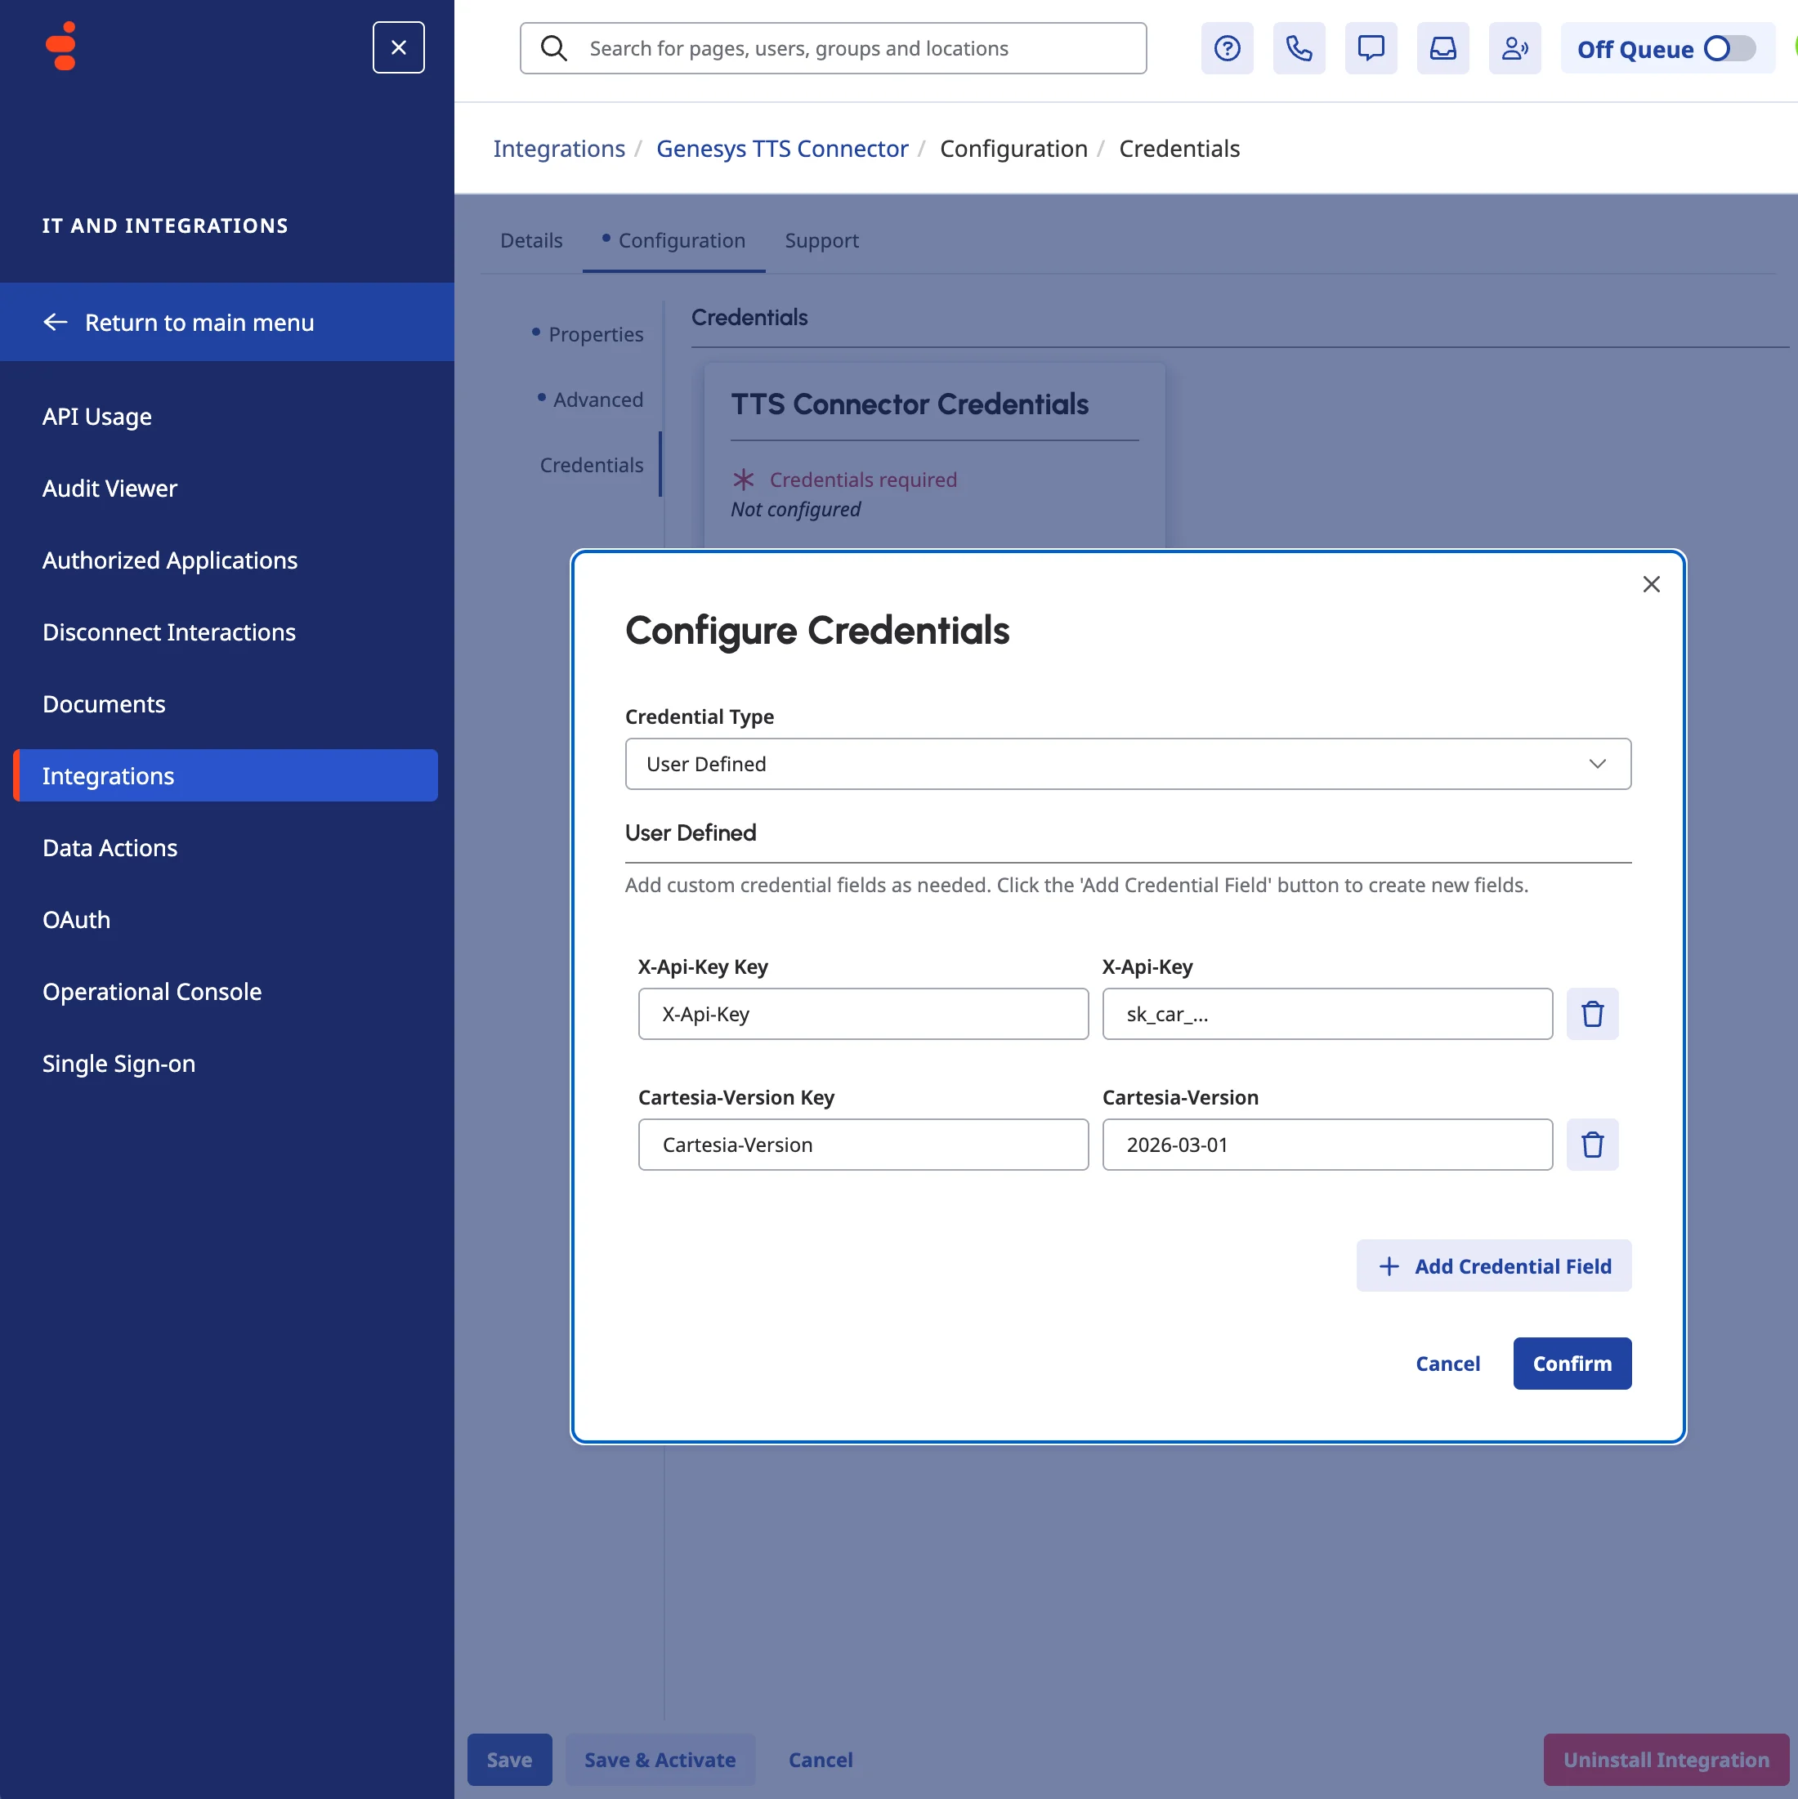Screen dimensions: 1798x1799
Task: Click the bottom bar Cancel button
Action: (x=821, y=1760)
